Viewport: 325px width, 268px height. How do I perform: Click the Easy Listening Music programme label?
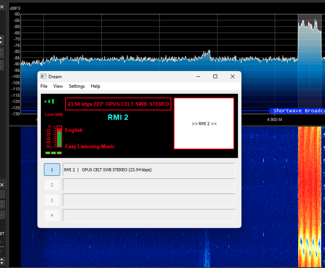click(90, 146)
